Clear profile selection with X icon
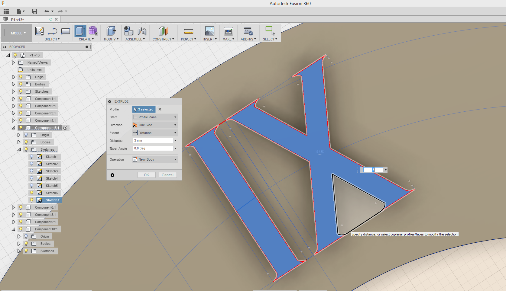 (x=160, y=109)
